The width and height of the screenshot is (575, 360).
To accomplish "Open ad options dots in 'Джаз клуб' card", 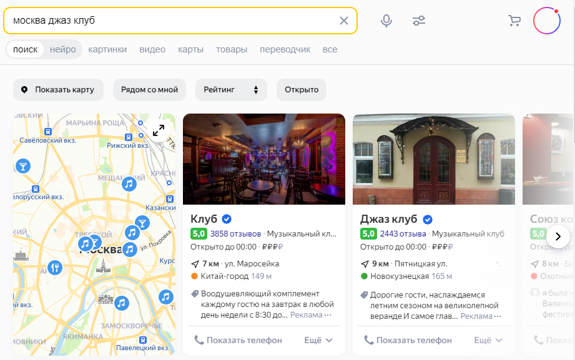I will (498, 316).
